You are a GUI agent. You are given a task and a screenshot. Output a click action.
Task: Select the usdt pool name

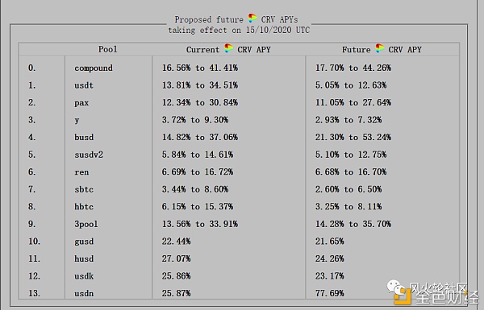pyautogui.click(x=84, y=85)
